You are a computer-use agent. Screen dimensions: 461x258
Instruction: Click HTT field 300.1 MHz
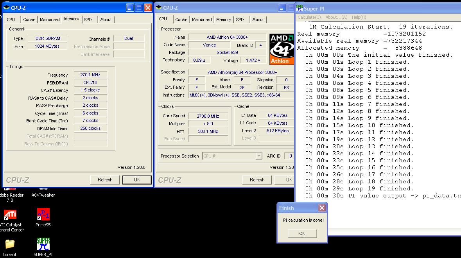pyautogui.click(x=208, y=131)
